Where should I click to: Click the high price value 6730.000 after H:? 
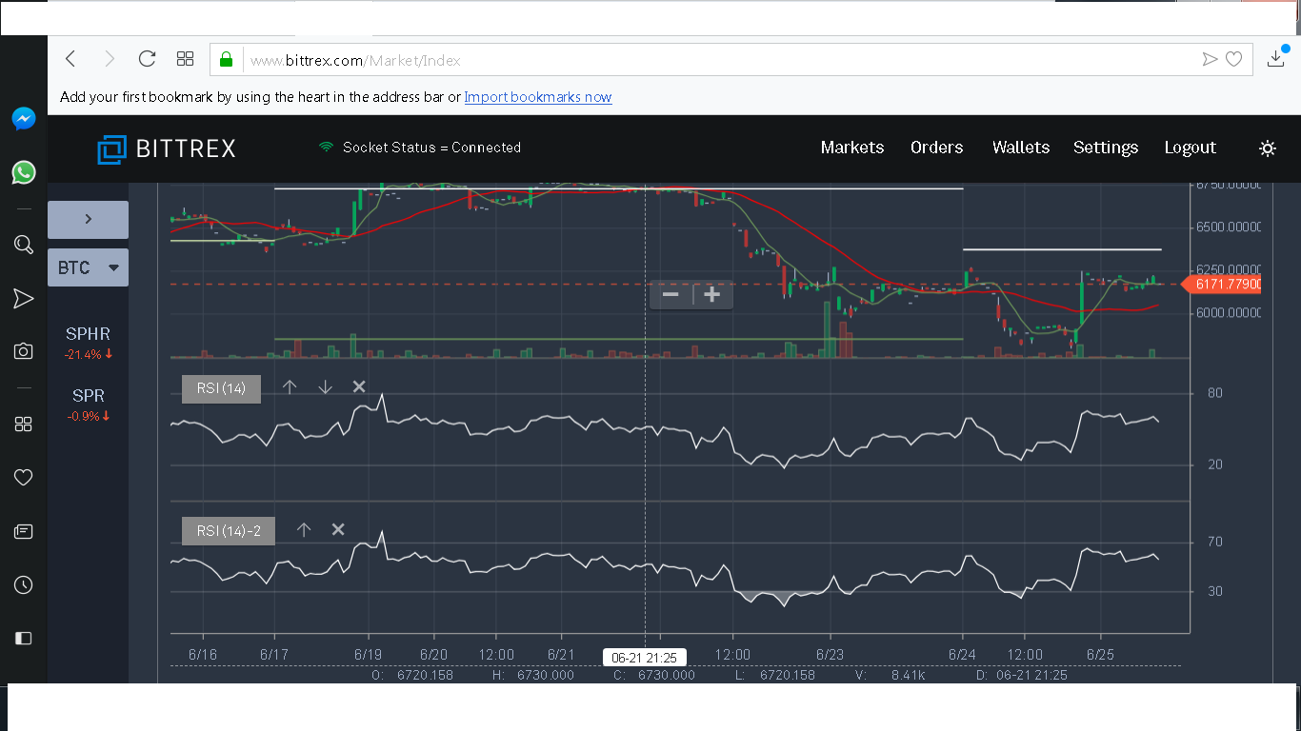[546, 675]
